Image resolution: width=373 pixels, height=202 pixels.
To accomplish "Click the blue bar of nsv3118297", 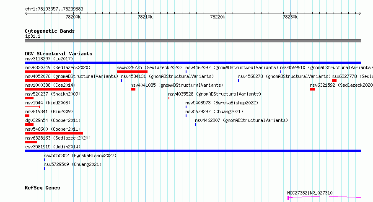I will 193,63.
